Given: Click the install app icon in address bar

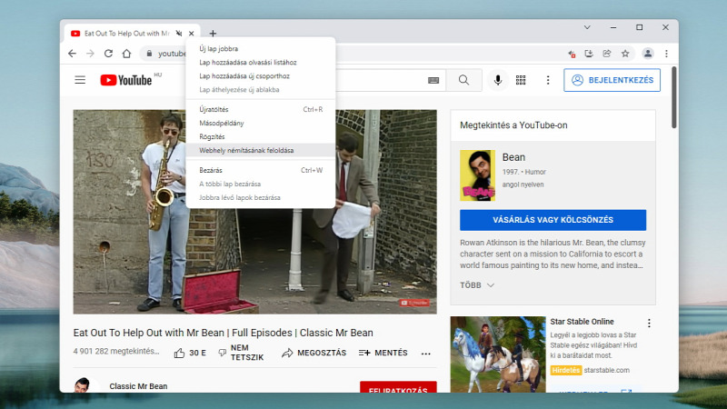Looking at the screenshot, I should [x=589, y=54].
